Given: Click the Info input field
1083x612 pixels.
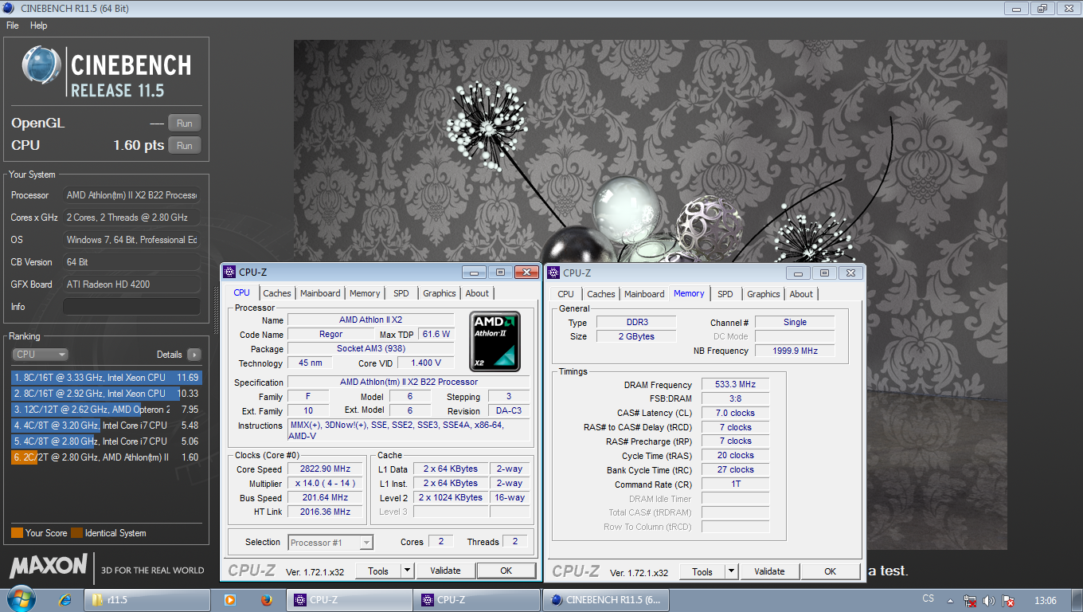Looking at the screenshot, I should pyautogui.click(x=131, y=307).
